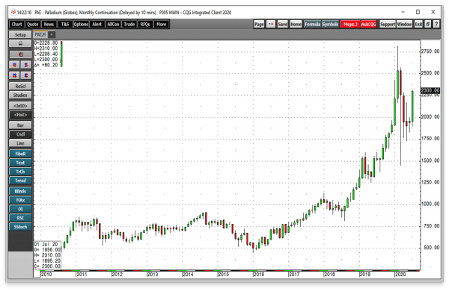Click the 2300.00 current price marker on axis
Viewport: 449px width, 291px height.
(430, 90)
